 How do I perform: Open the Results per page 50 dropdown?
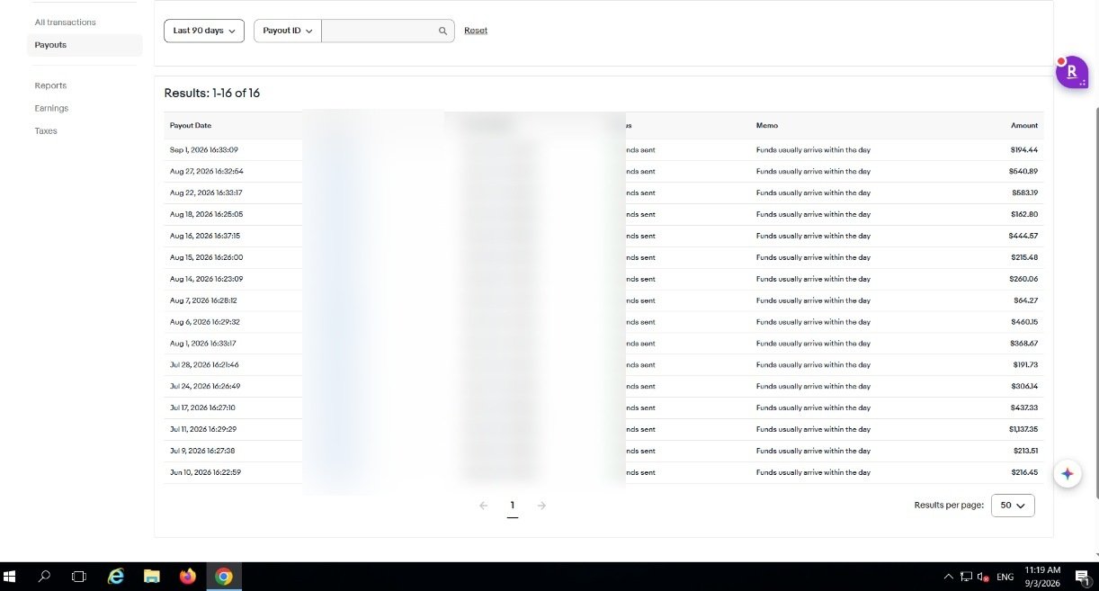pos(1013,506)
